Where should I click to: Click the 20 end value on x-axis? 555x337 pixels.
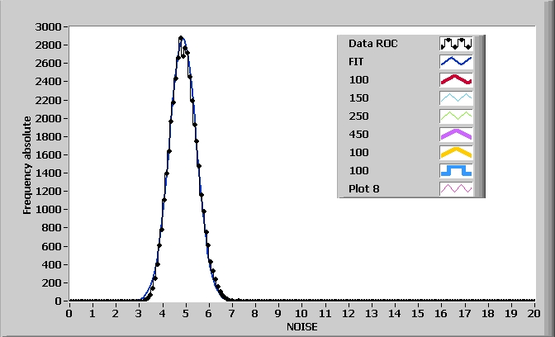pos(534,313)
